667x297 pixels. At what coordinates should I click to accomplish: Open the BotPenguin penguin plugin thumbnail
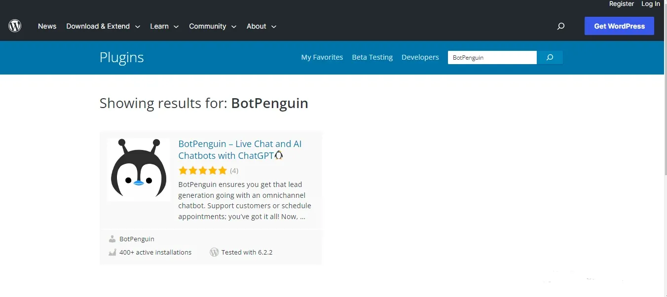tap(139, 170)
